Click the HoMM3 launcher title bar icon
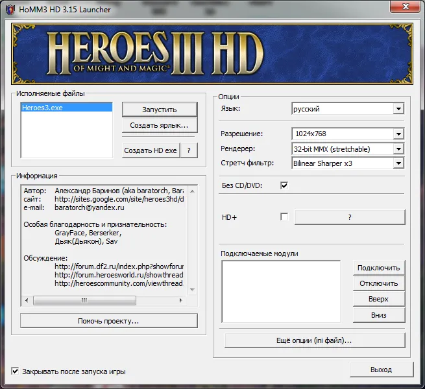425x389 pixels. point(10,10)
